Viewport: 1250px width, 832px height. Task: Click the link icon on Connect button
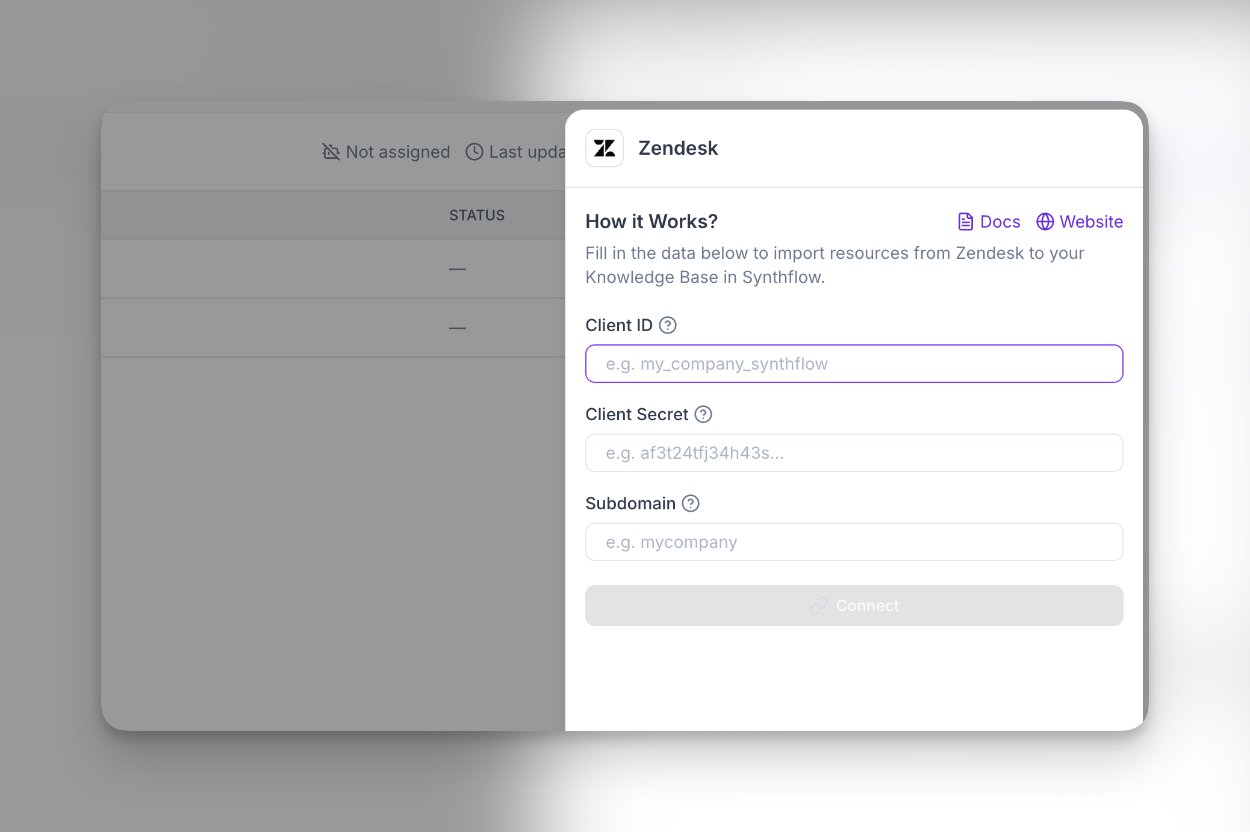[x=819, y=606]
